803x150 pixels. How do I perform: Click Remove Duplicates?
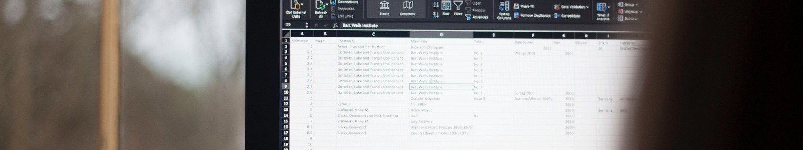[x=532, y=15]
